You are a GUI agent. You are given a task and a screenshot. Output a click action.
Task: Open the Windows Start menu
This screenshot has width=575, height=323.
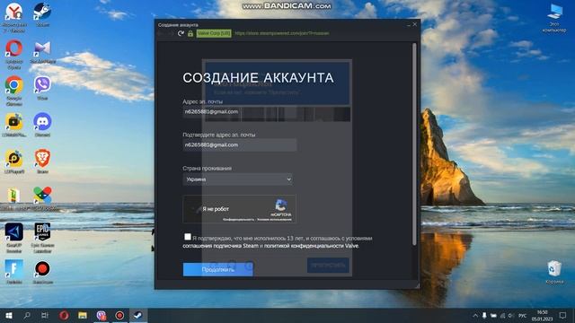coord(9,315)
